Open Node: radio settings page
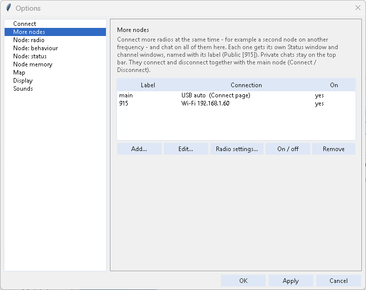This screenshot has width=366, height=290. click(x=55, y=40)
